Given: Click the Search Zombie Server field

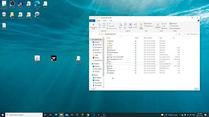Looking at the screenshot, I should [190, 34].
